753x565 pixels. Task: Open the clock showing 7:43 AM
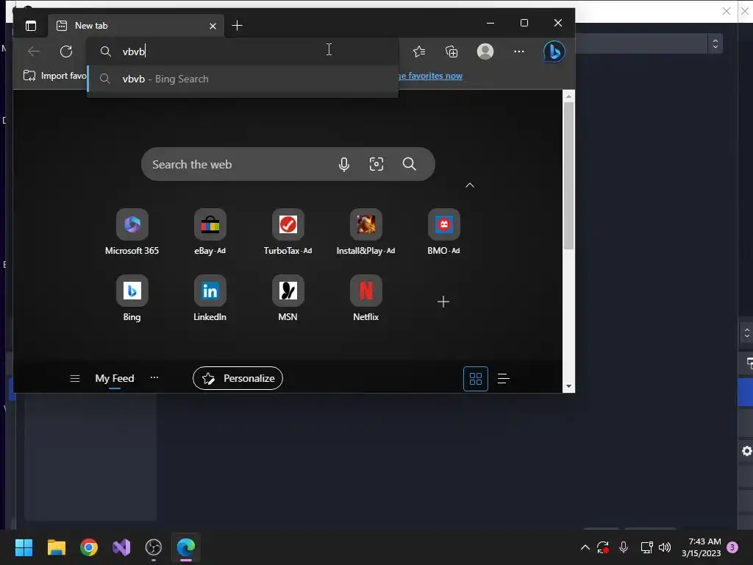point(701,547)
